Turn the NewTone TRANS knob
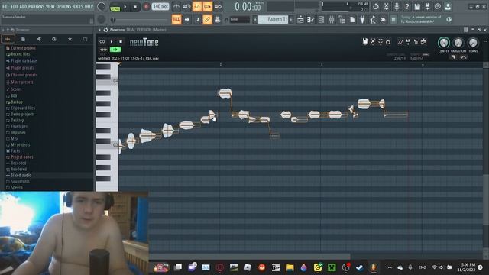This screenshot has width=489, height=275. pyautogui.click(x=473, y=43)
